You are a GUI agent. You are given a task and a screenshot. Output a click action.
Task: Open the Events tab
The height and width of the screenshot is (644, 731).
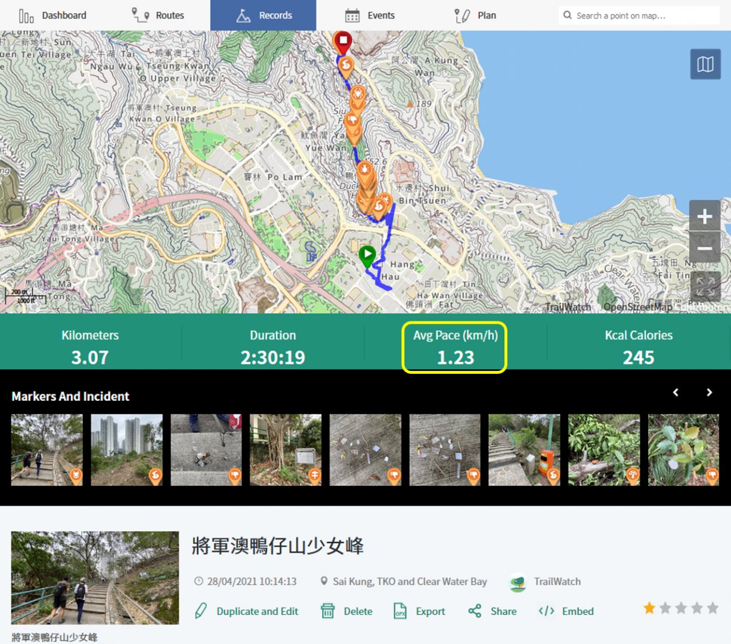coord(370,16)
